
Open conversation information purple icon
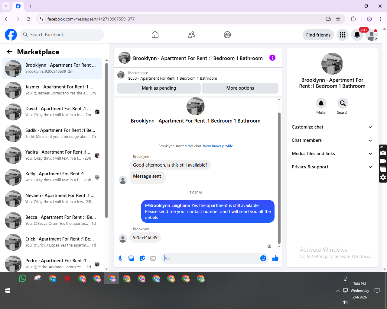[x=272, y=58]
